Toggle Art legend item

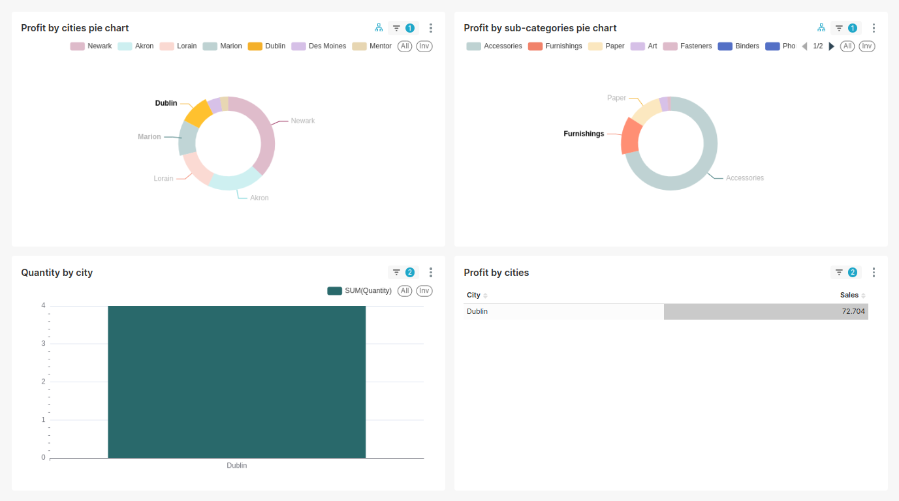(644, 46)
